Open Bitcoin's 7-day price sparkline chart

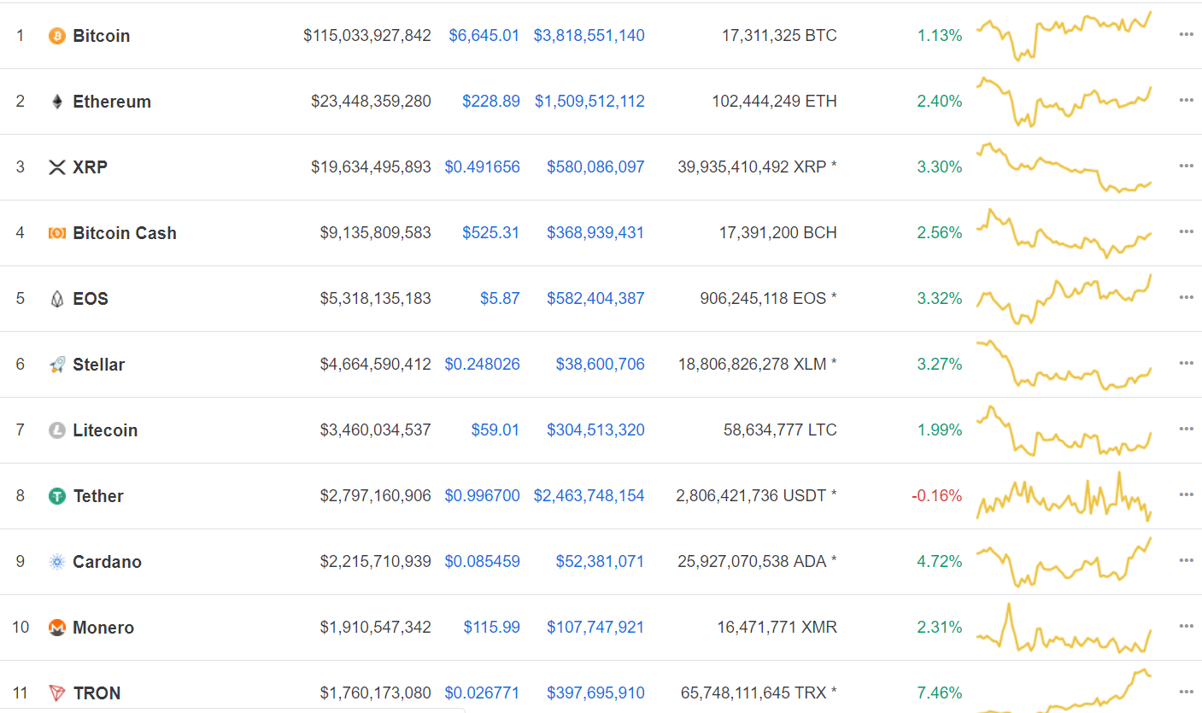[x=1064, y=36]
